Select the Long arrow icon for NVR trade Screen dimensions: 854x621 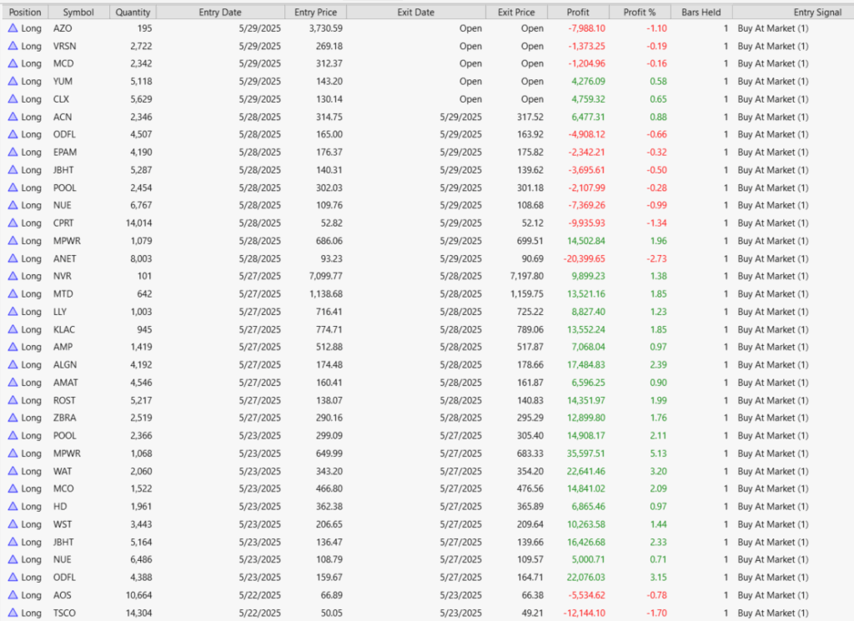click(13, 276)
